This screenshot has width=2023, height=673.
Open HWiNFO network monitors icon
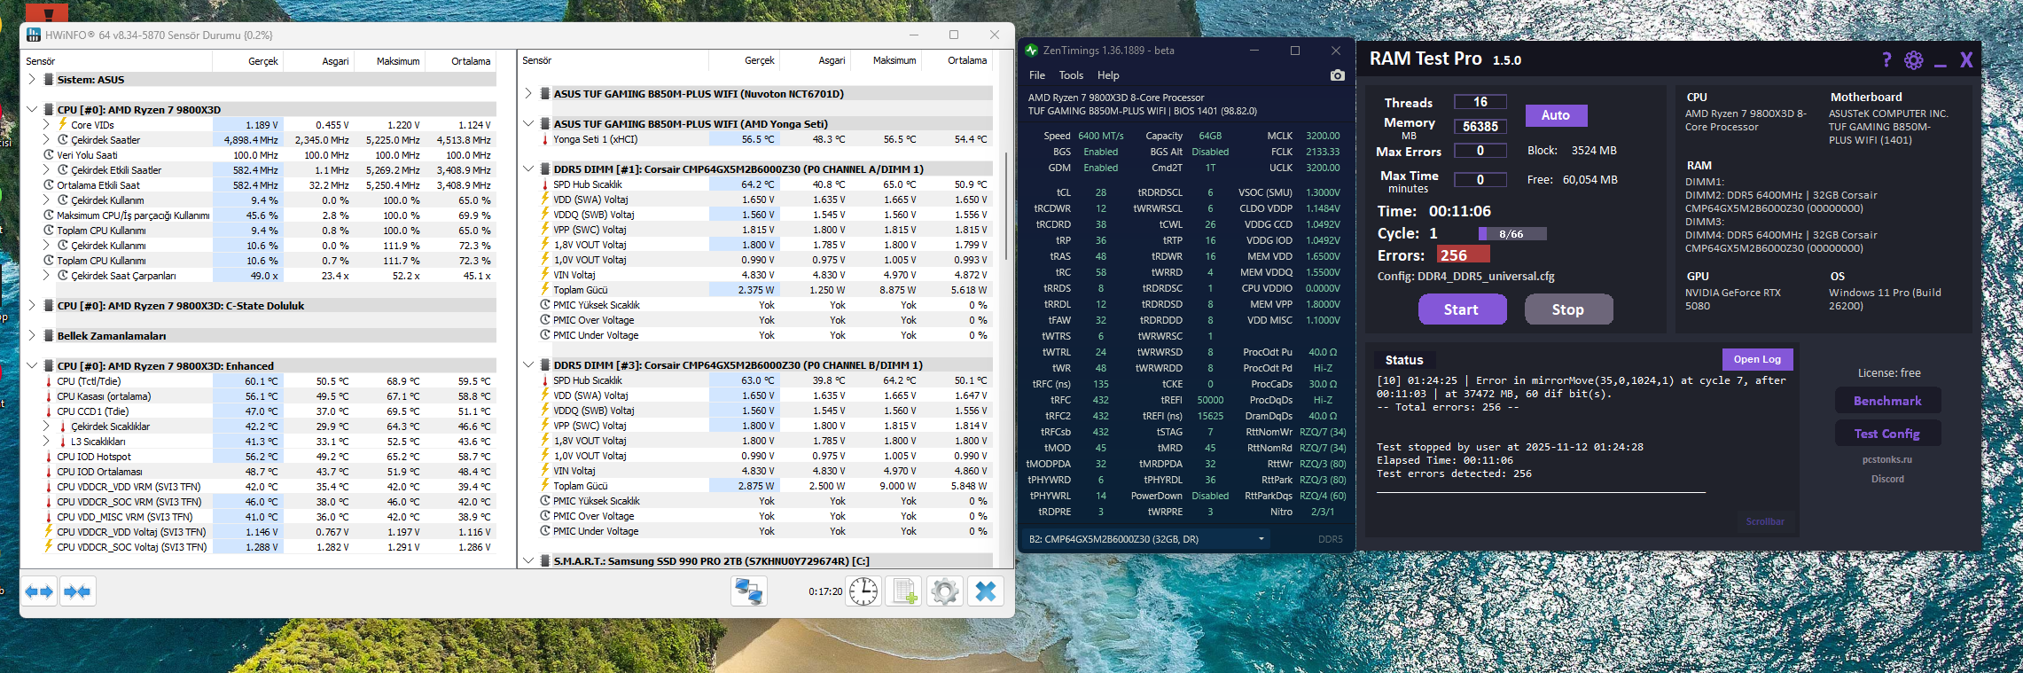pyautogui.click(x=749, y=591)
